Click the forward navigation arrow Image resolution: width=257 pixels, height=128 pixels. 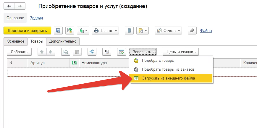pyautogui.click(x=20, y=6)
